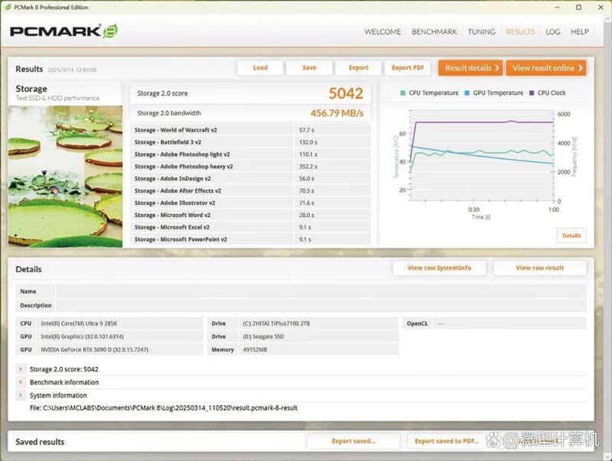Return to the WELCOME tab

click(x=382, y=32)
